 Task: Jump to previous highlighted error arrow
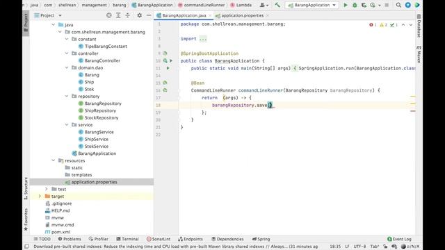pos(403,25)
